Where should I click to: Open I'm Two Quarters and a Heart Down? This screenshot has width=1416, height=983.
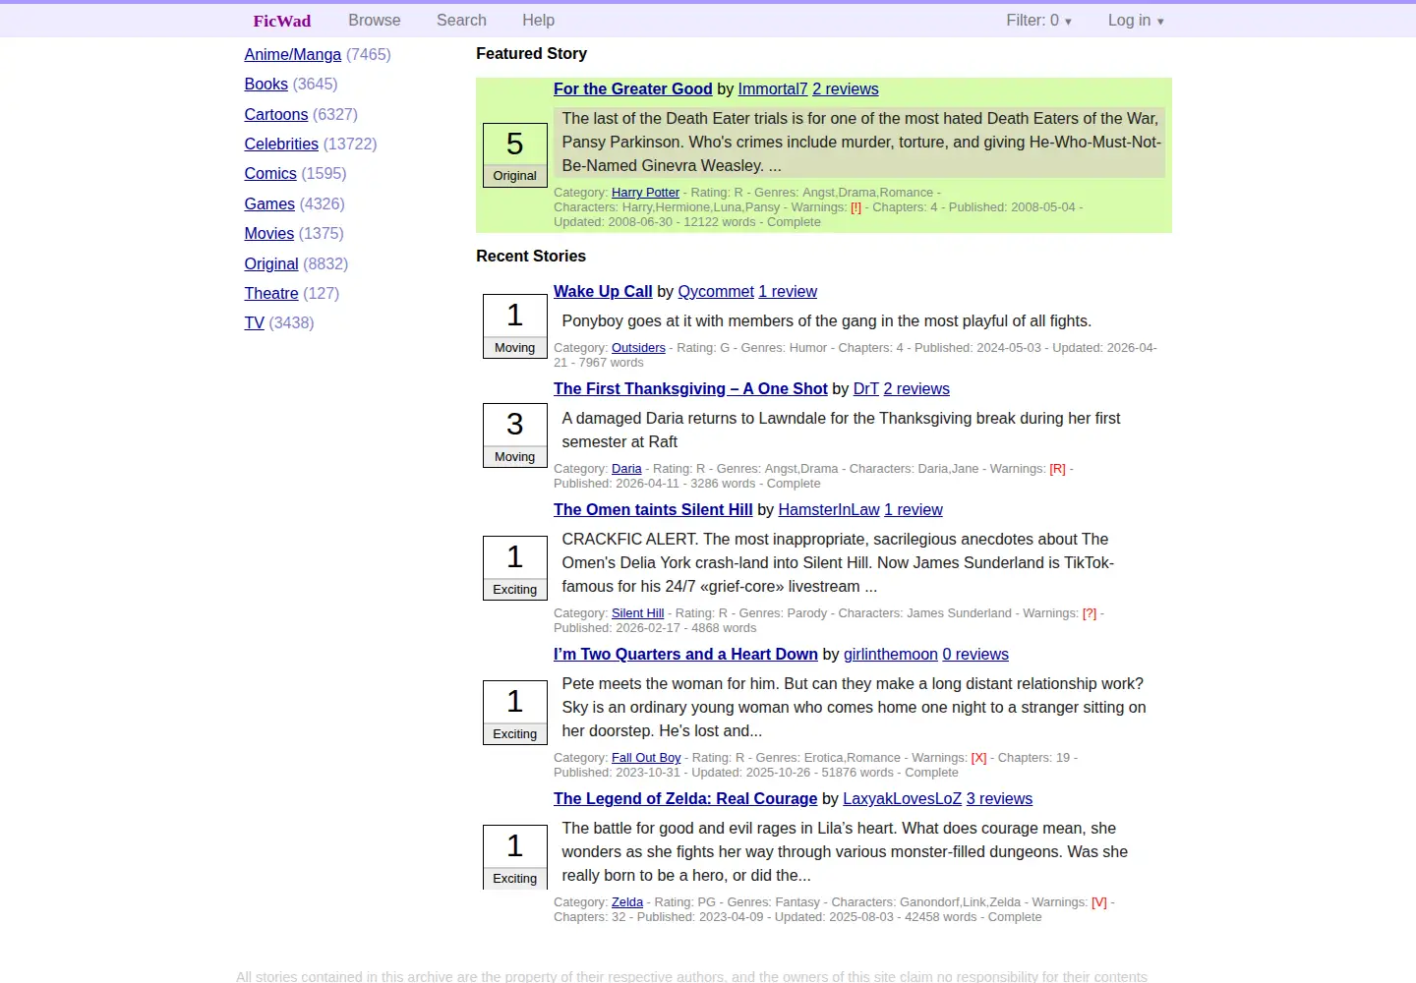pyautogui.click(x=685, y=655)
